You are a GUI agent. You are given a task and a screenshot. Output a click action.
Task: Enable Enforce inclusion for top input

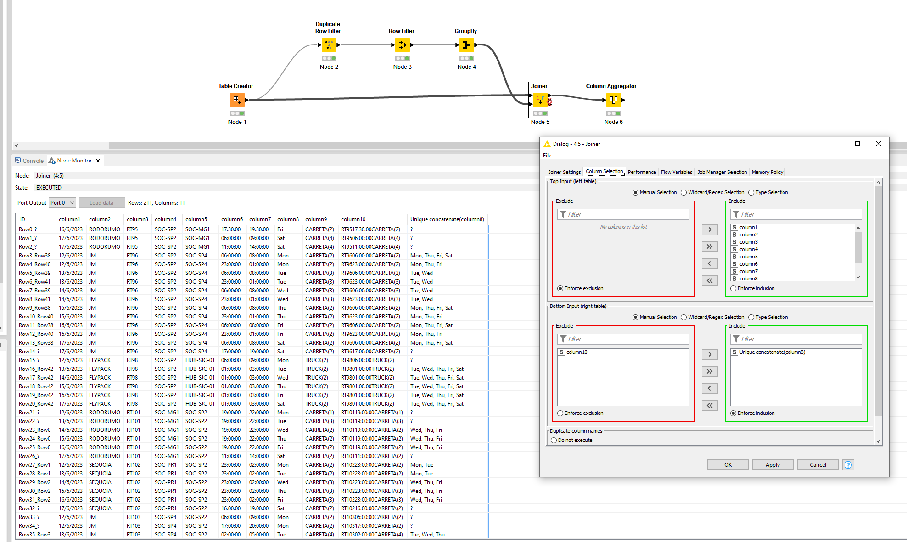733,288
